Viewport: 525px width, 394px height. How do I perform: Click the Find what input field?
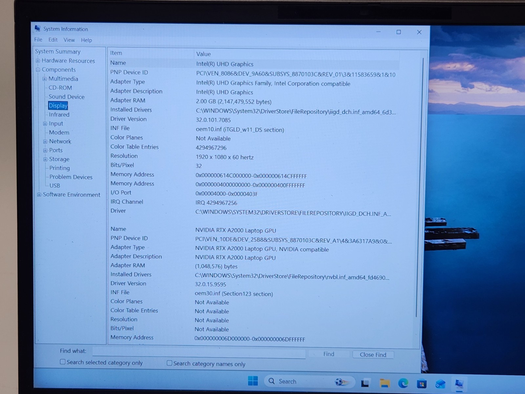pyautogui.click(x=199, y=352)
